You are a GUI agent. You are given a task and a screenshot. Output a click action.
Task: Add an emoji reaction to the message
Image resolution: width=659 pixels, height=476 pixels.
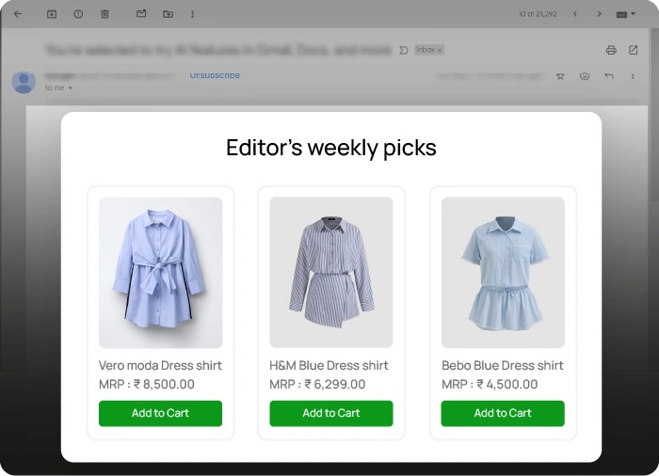pos(585,76)
